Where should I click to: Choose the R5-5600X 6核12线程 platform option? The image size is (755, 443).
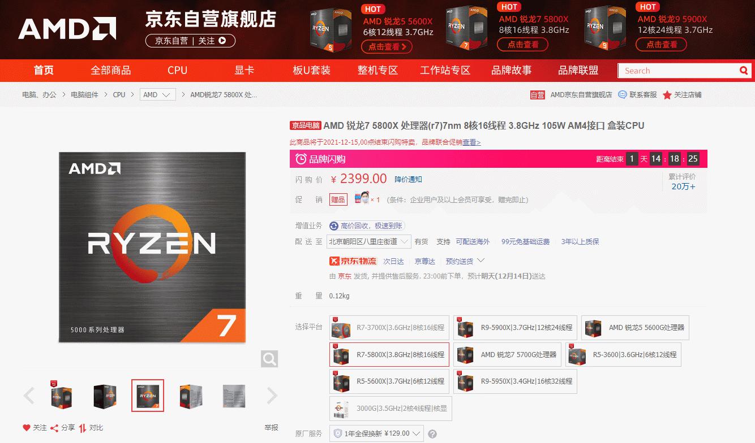(389, 381)
